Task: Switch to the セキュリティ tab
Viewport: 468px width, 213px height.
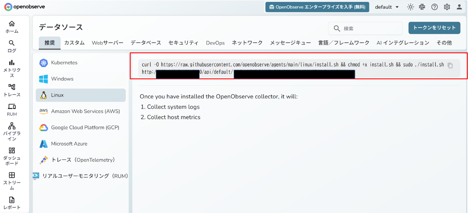Action: tap(183, 43)
